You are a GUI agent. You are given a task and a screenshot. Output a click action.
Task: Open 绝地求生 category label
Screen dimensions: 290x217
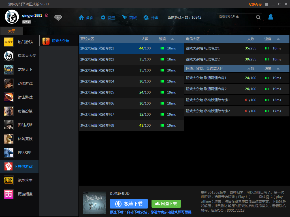pyautogui.click(x=25, y=180)
